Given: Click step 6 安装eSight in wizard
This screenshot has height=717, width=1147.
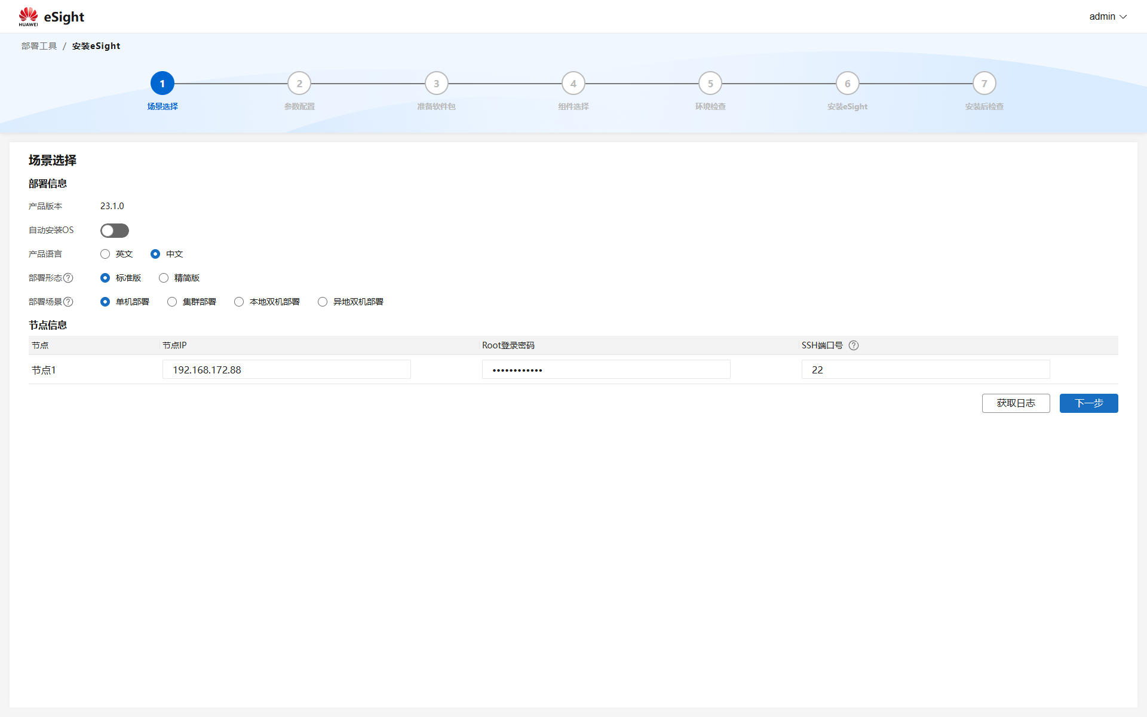Looking at the screenshot, I should tap(847, 84).
